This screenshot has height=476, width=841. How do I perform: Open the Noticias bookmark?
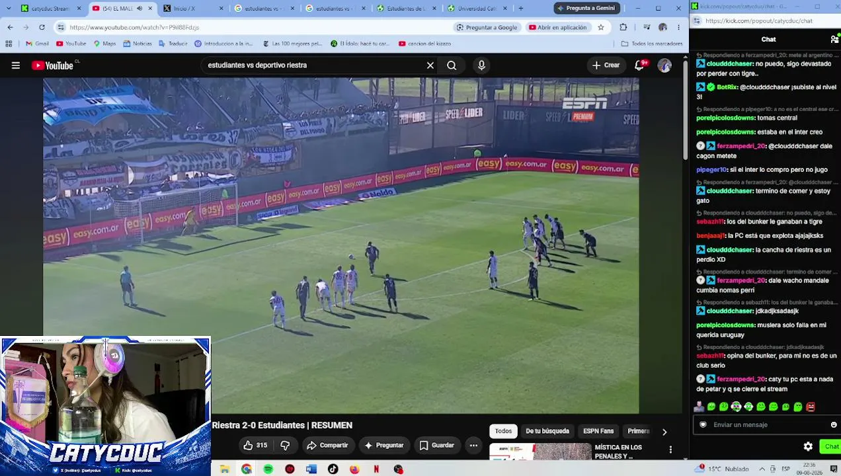138,44
